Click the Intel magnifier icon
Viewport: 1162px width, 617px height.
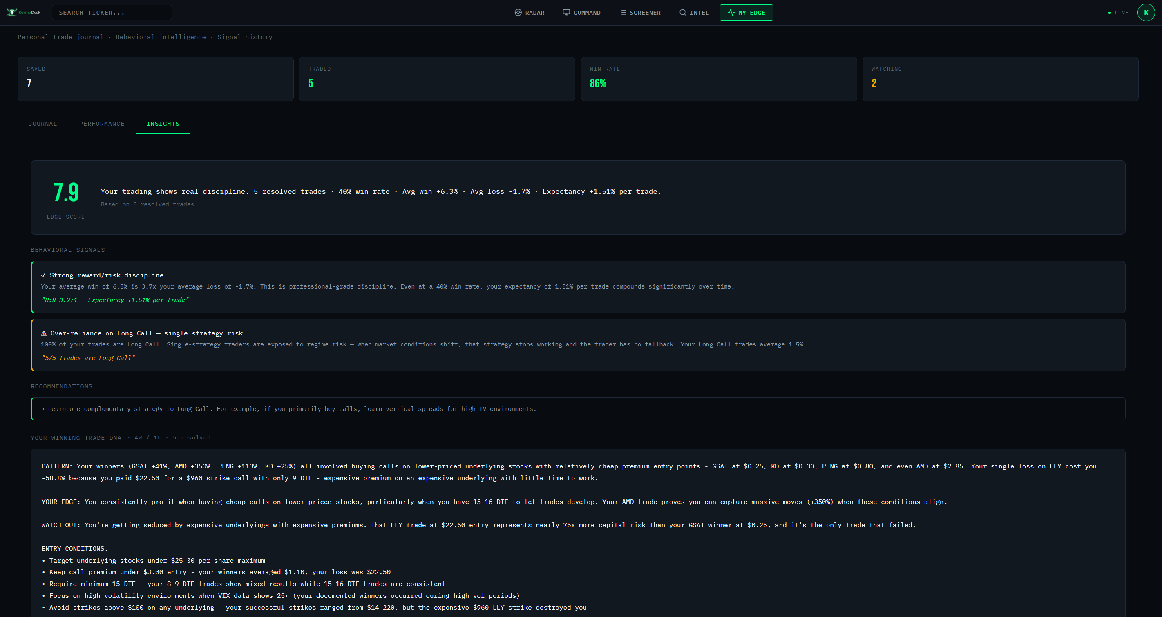(x=682, y=13)
